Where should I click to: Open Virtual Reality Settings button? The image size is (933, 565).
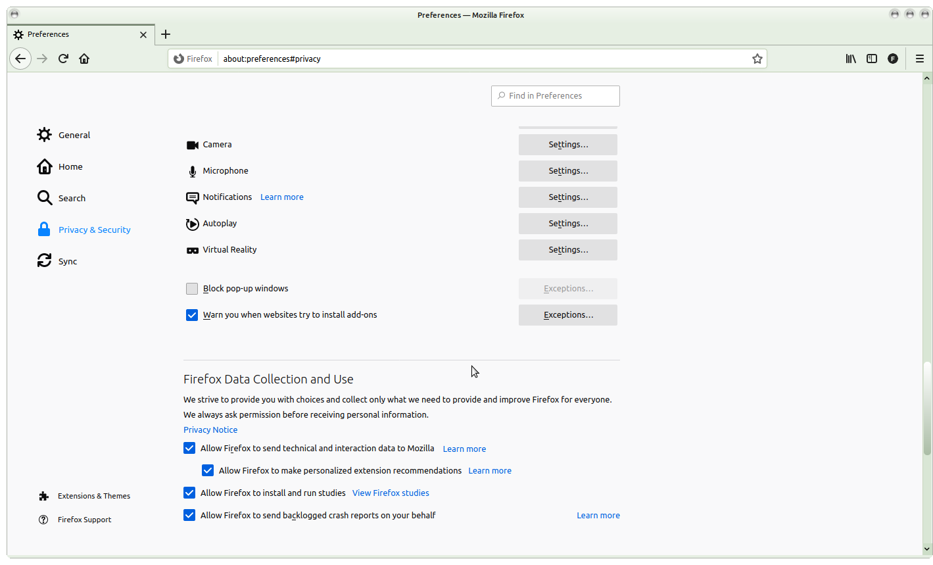coord(568,250)
